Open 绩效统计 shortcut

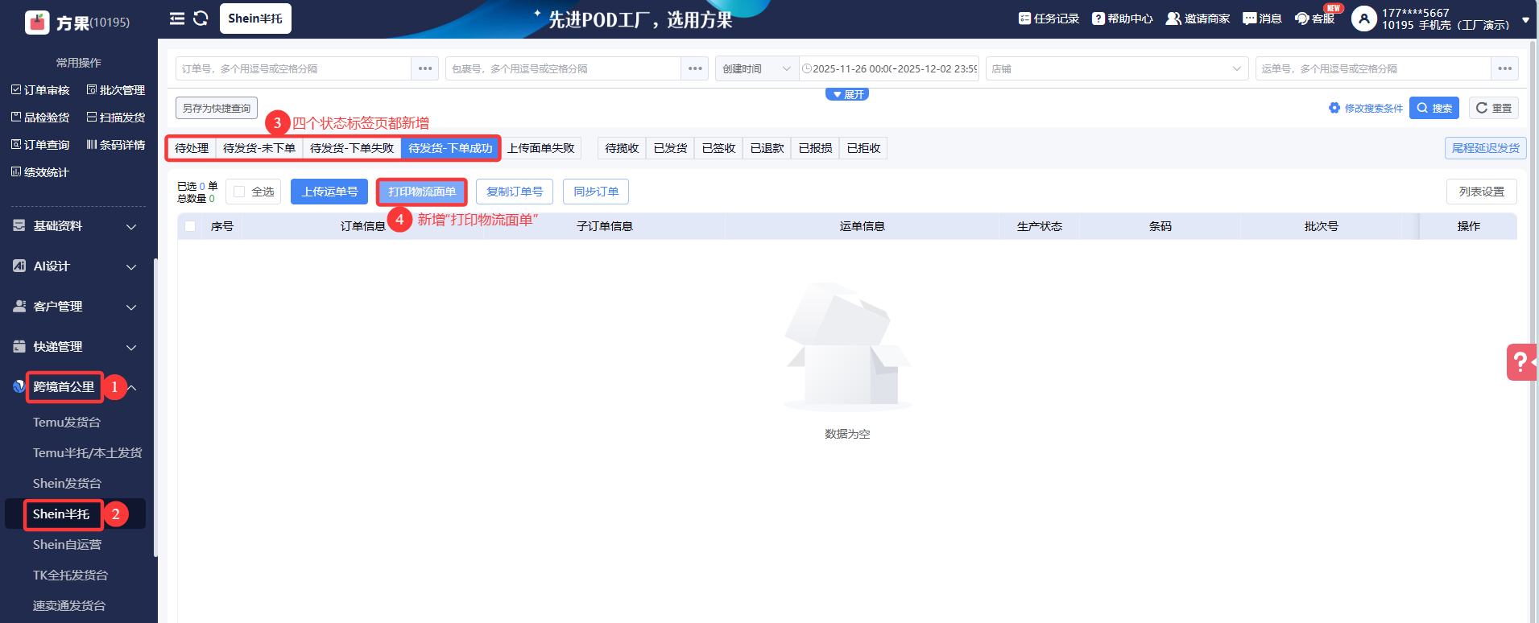pos(40,172)
